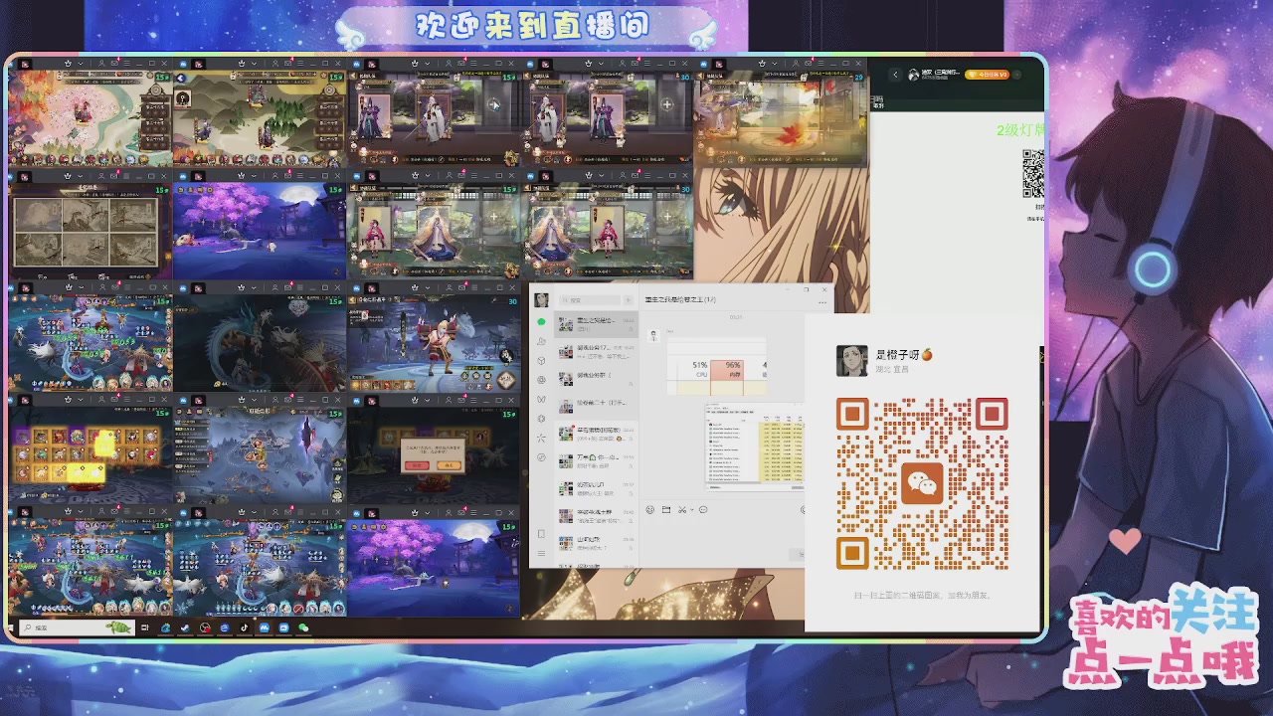Click user icon in cherry-blossom map emulator title bar
This screenshot has width=1273, height=716.
coord(101,64)
